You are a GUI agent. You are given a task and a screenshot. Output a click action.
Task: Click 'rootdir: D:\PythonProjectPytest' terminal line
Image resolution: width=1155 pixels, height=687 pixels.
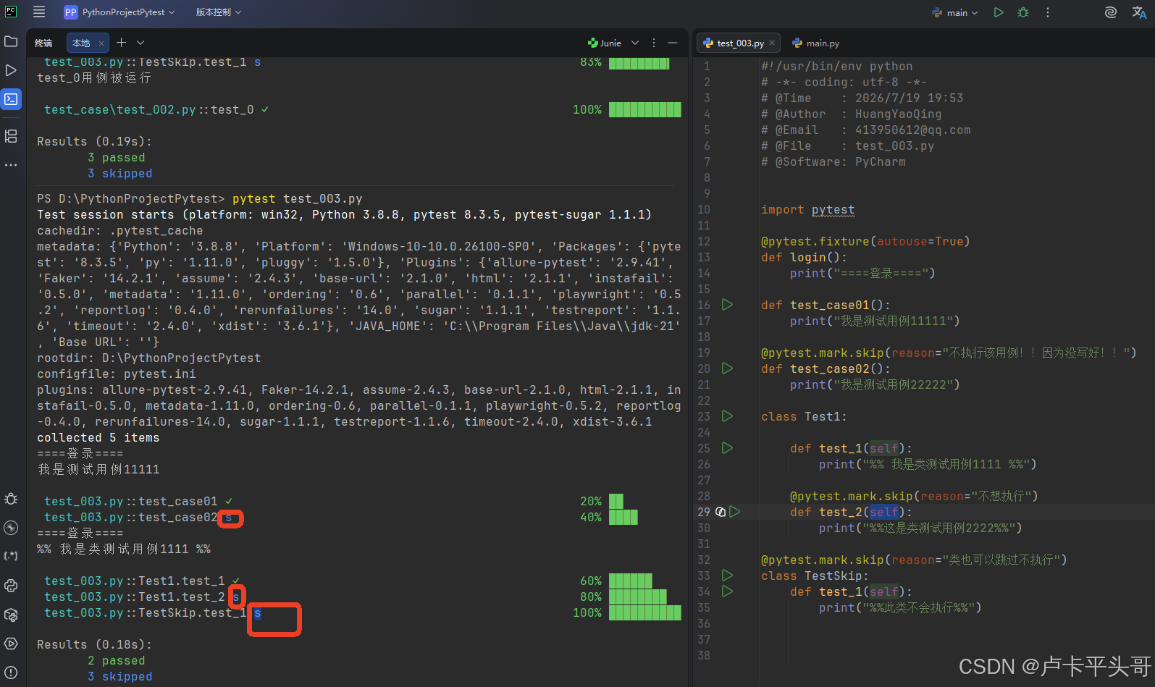(149, 358)
